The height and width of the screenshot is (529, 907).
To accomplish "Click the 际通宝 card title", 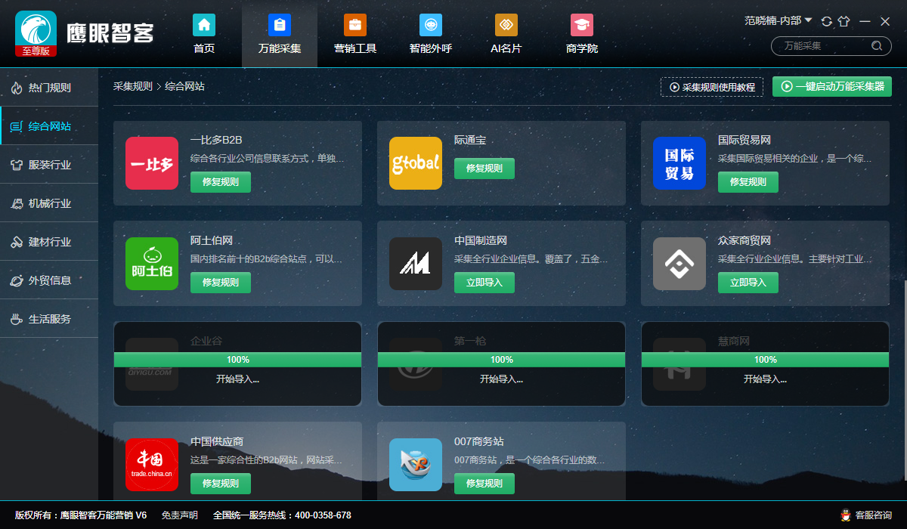I will point(470,141).
